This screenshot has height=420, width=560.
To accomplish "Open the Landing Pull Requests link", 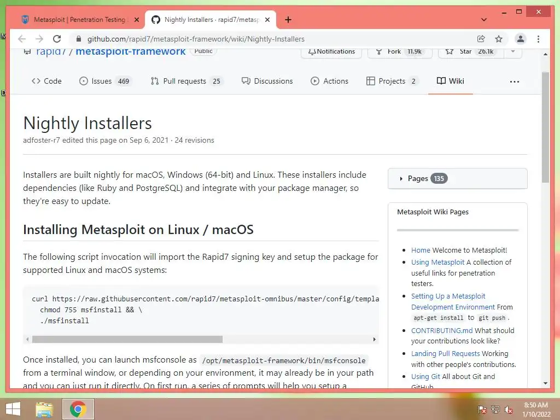I will 445,354.
